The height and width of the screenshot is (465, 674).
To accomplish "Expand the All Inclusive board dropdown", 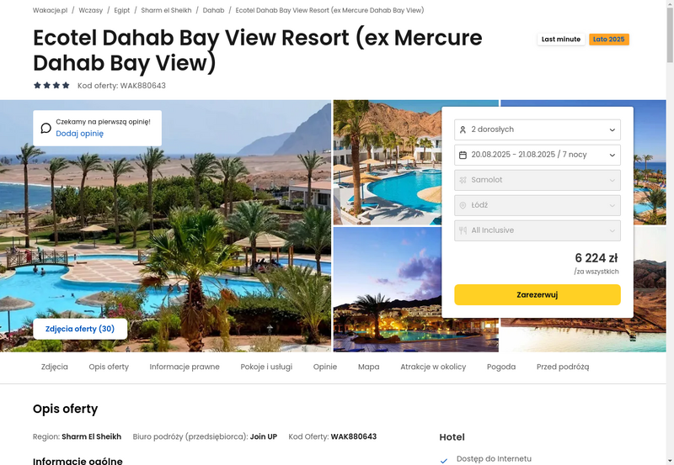I will 538,230.
